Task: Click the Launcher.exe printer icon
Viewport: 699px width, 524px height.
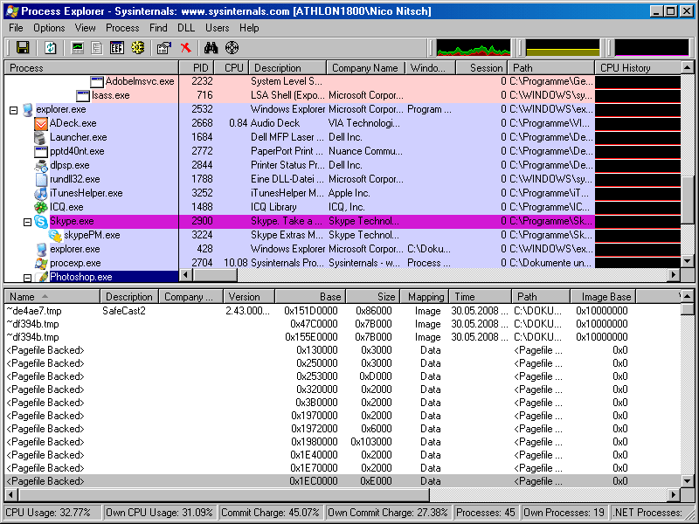Action: click(40, 137)
